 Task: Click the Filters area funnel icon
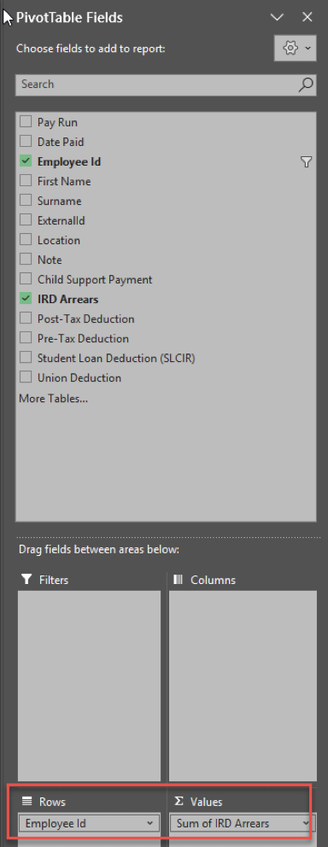pyautogui.click(x=26, y=580)
